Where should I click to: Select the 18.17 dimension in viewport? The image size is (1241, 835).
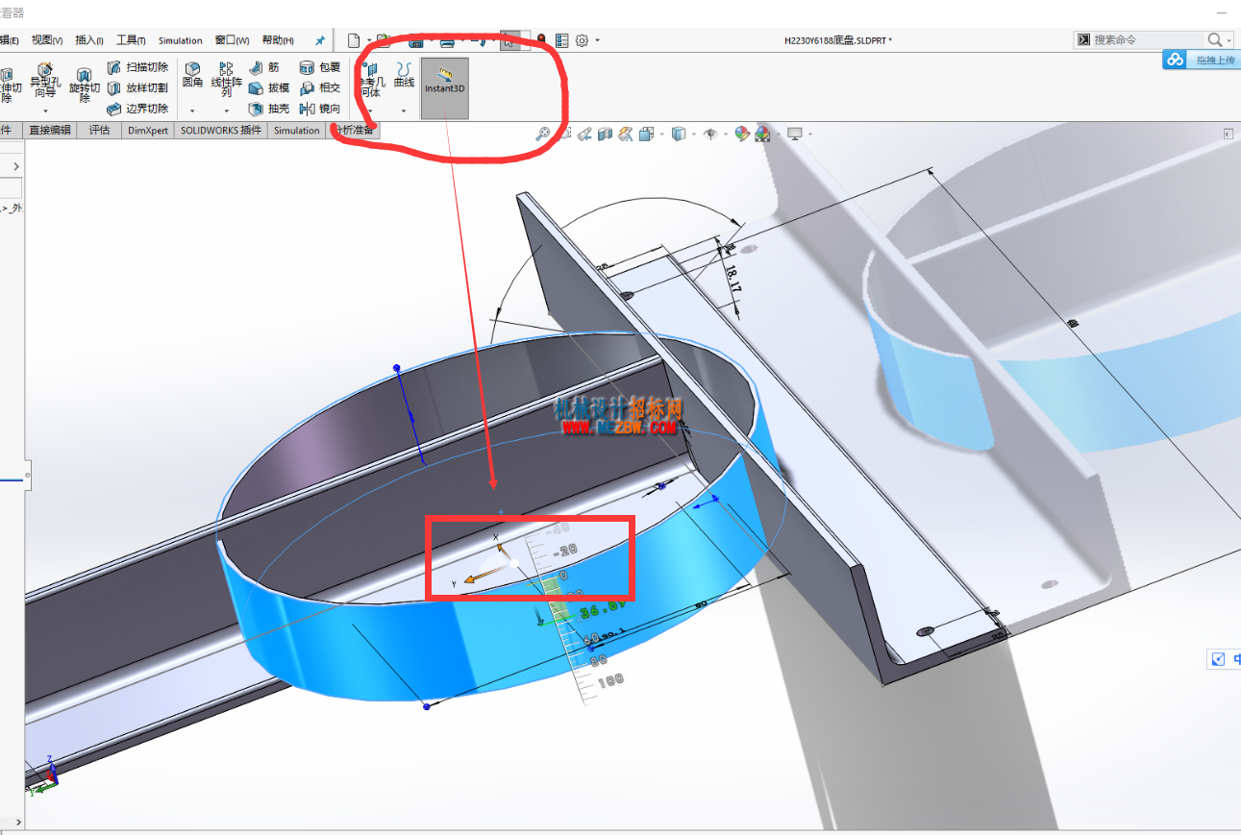[733, 279]
